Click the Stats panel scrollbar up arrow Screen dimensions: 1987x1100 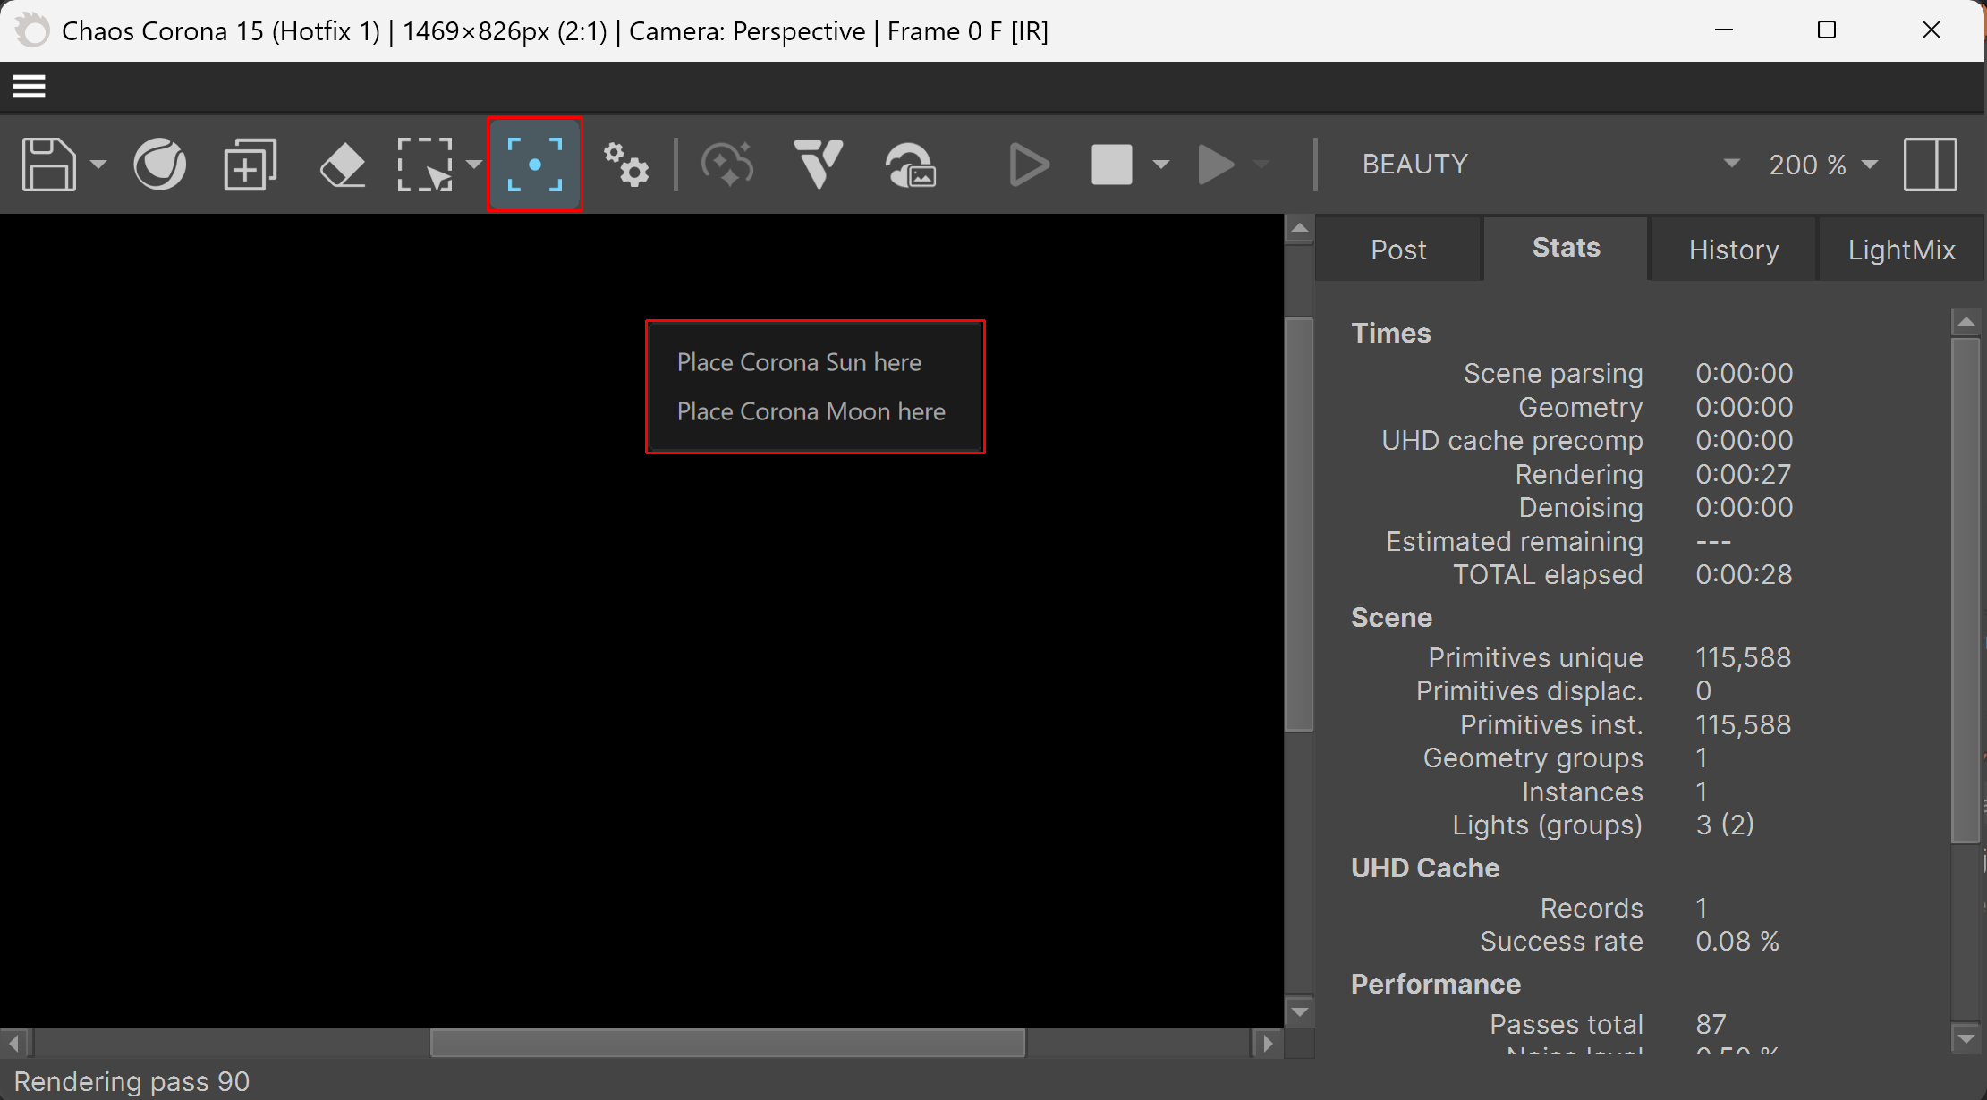(1966, 321)
